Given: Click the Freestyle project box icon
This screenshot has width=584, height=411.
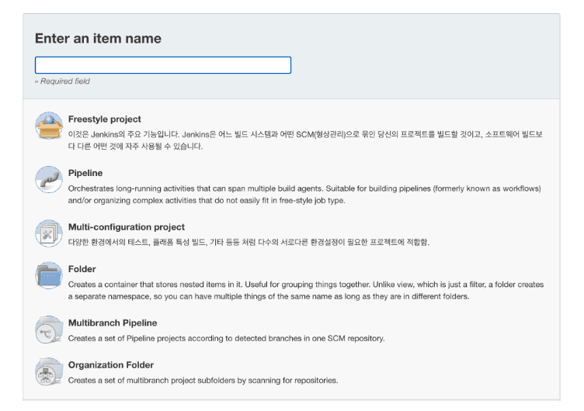Looking at the screenshot, I should point(49,126).
